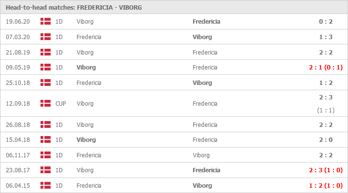
Task: Select bold Fredericia in the 19.06.20 match
Action: coord(206,22)
